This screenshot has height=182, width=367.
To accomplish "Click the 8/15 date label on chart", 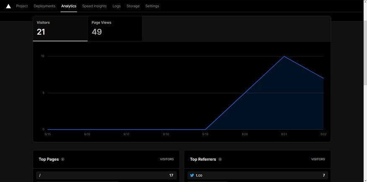I will (48, 134).
